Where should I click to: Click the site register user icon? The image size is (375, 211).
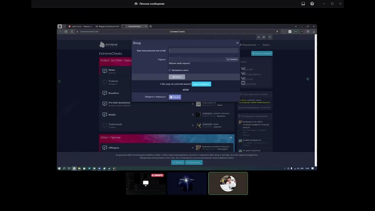pyautogui.click(x=264, y=37)
